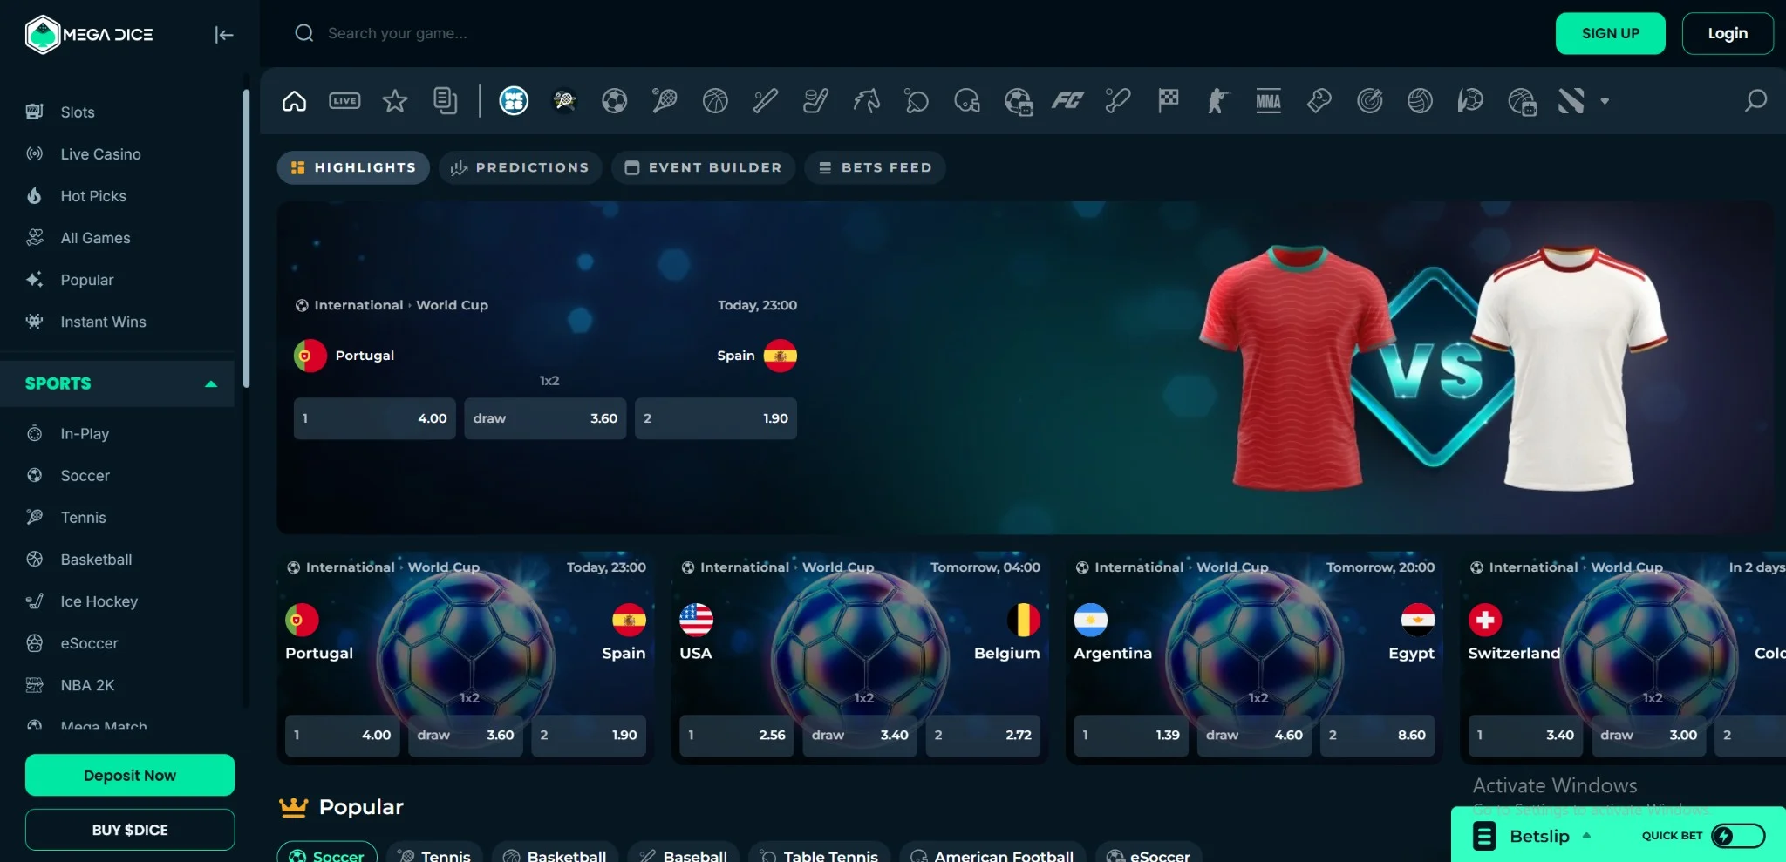Select the Popular Table Tennis filter
This screenshot has height=862, width=1786.
[819, 854]
